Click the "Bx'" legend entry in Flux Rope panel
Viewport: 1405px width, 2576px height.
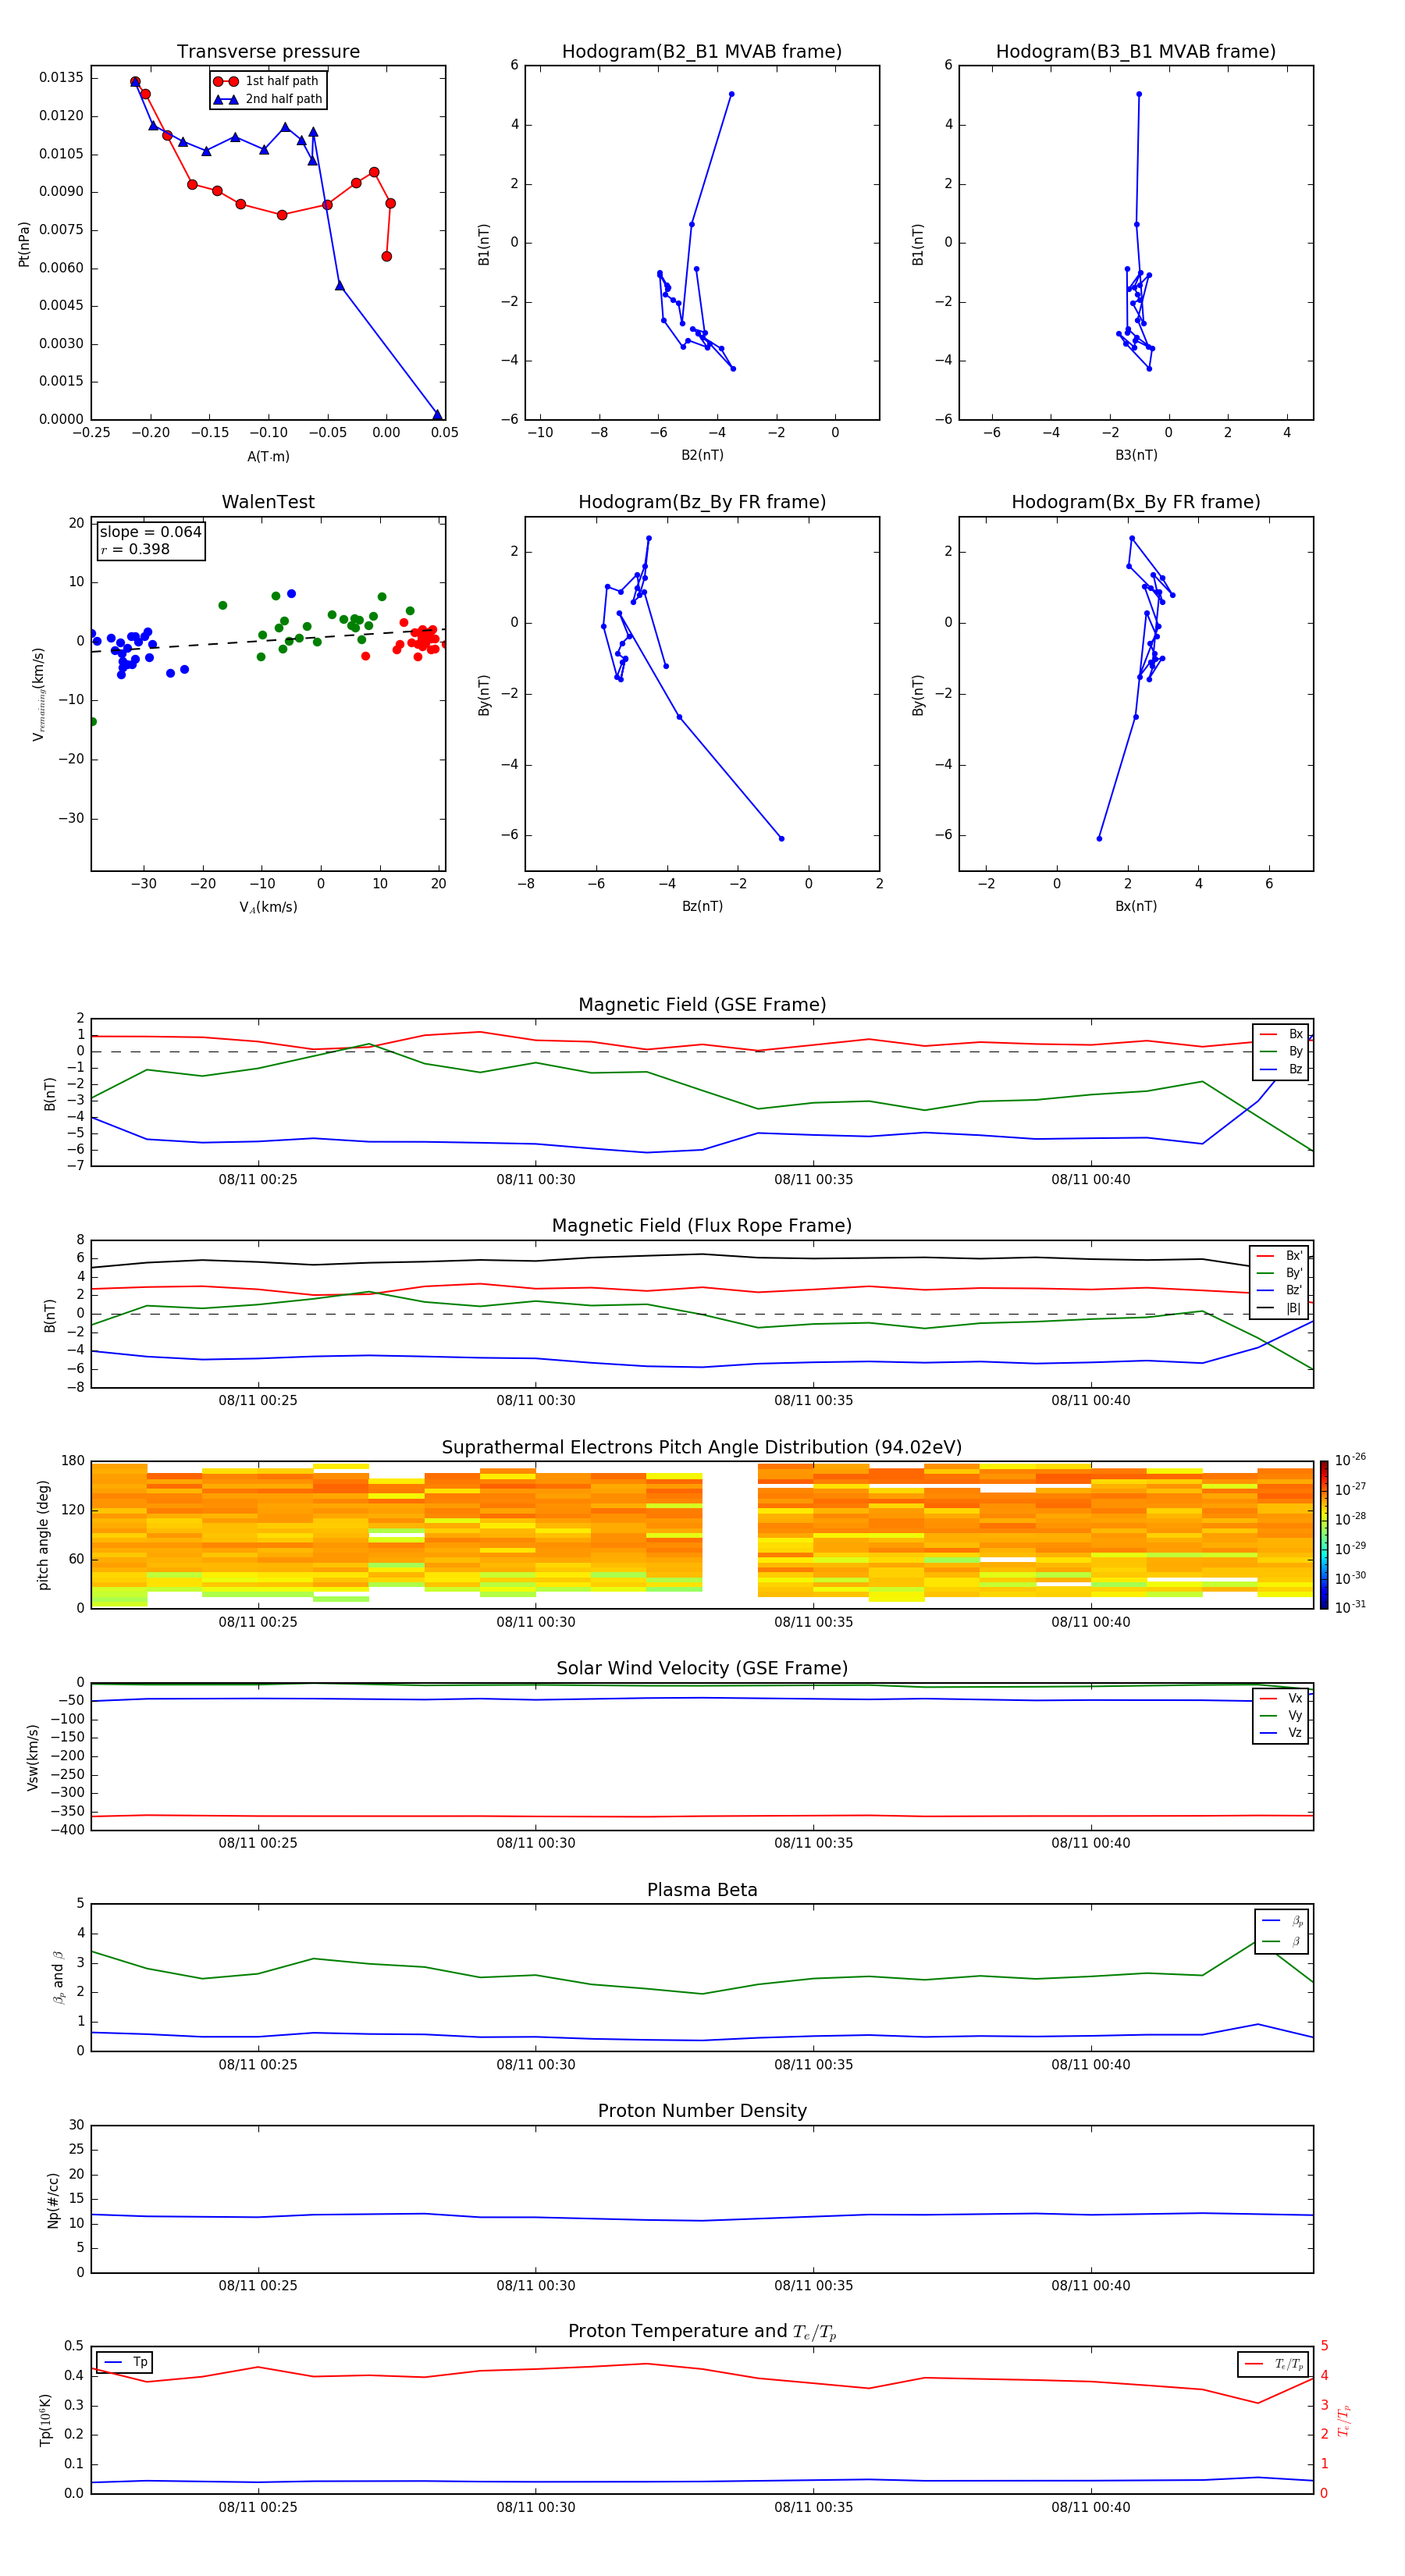[x=1280, y=1256]
